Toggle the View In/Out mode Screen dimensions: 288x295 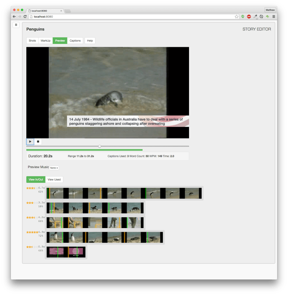tap(36, 180)
